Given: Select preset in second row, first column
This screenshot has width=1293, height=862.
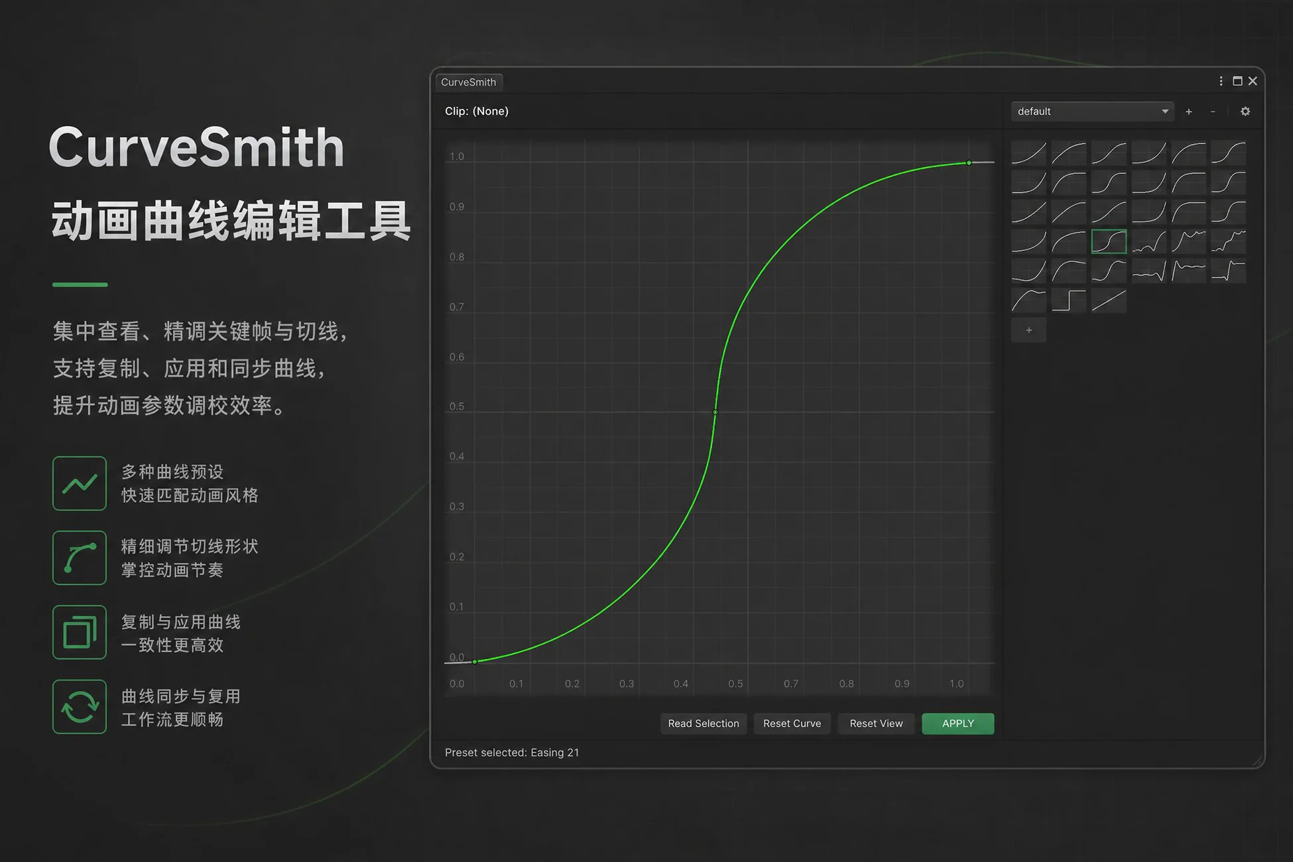Looking at the screenshot, I should [1029, 182].
